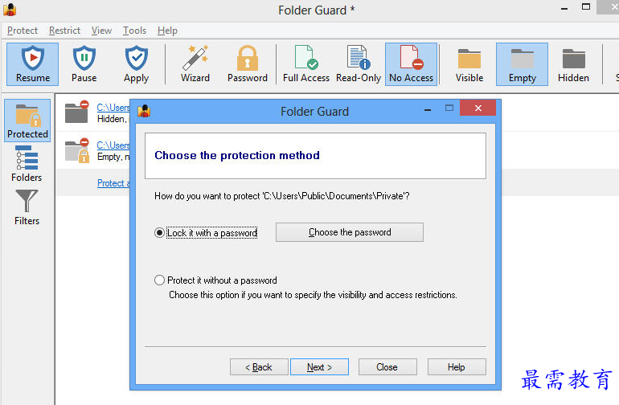Open the Filters view in sidebar
619x405 pixels.
click(x=27, y=207)
